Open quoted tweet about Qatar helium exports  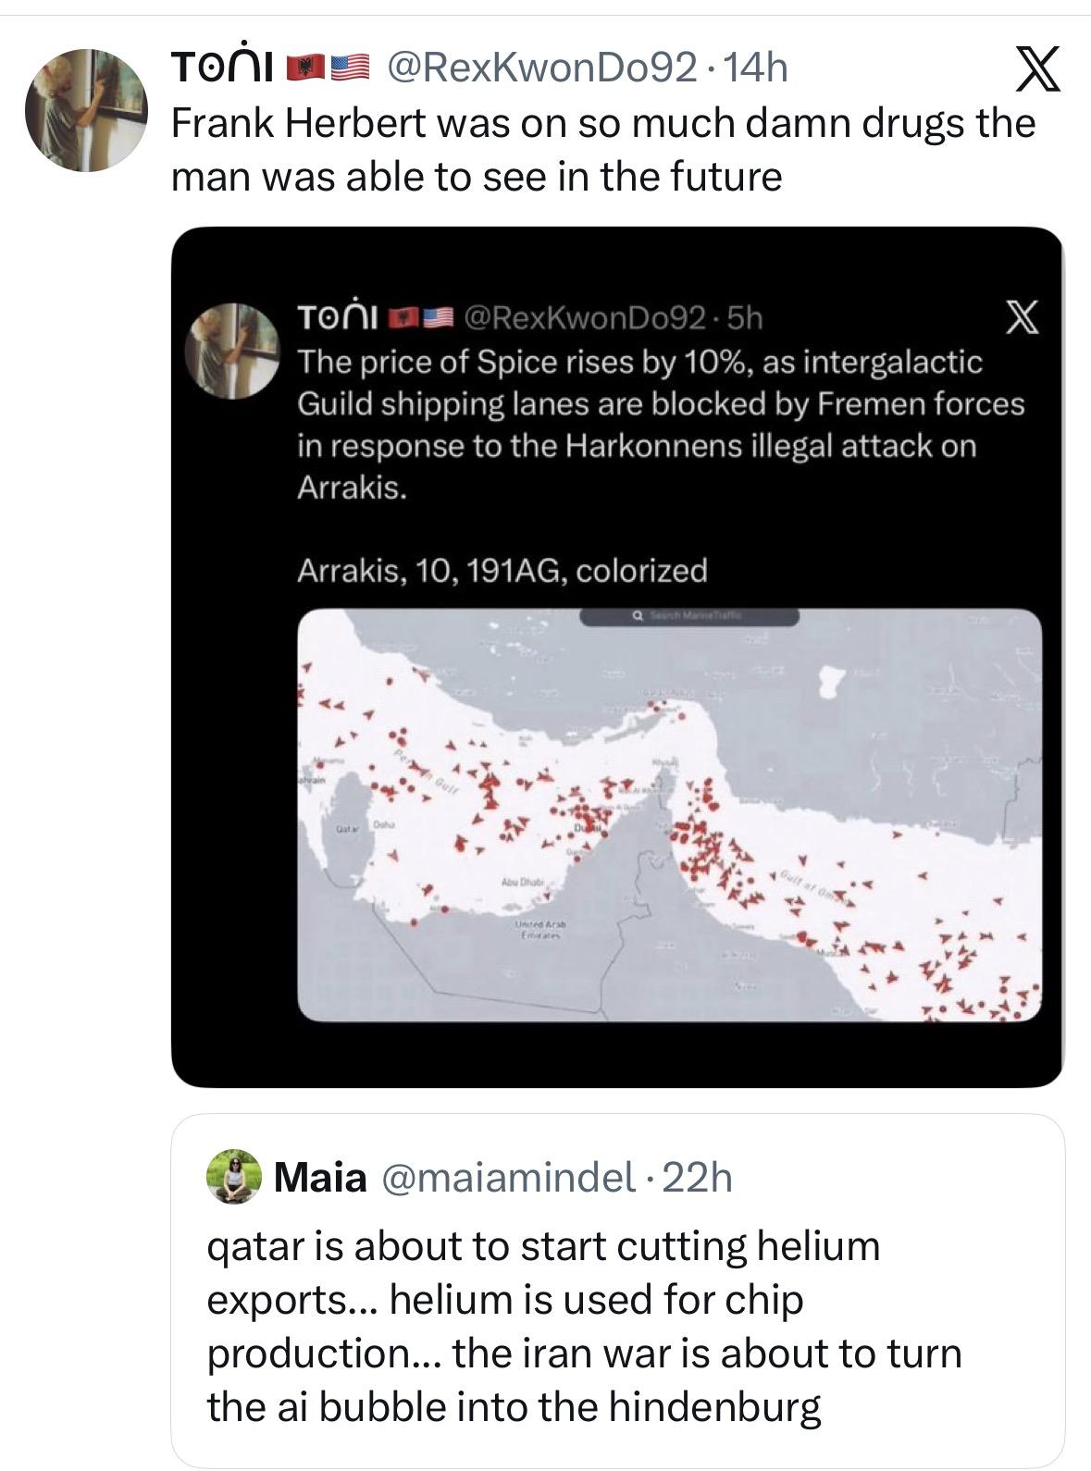583,1326
